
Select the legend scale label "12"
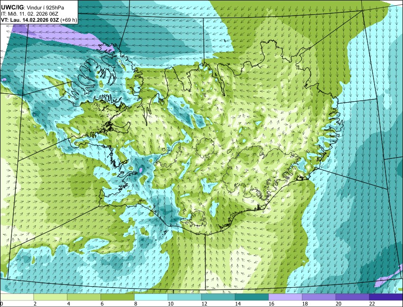click(204, 304)
